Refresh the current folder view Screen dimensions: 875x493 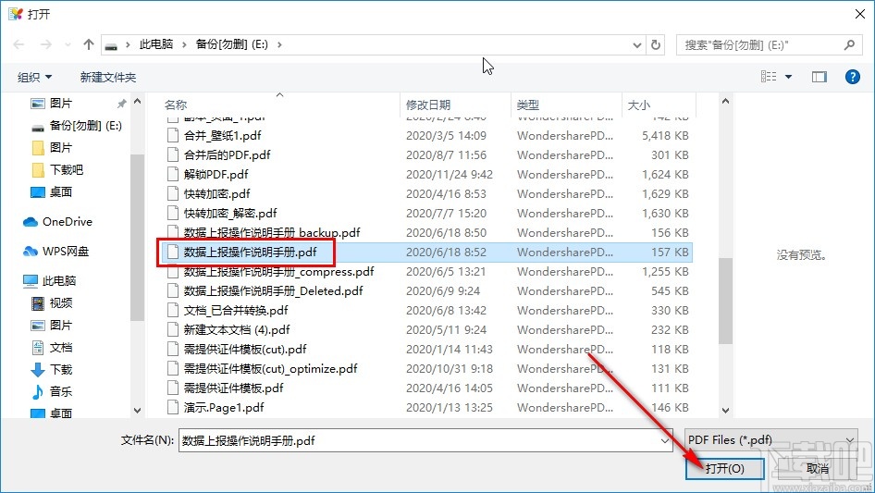pyautogui.click(x=656, y=44)
